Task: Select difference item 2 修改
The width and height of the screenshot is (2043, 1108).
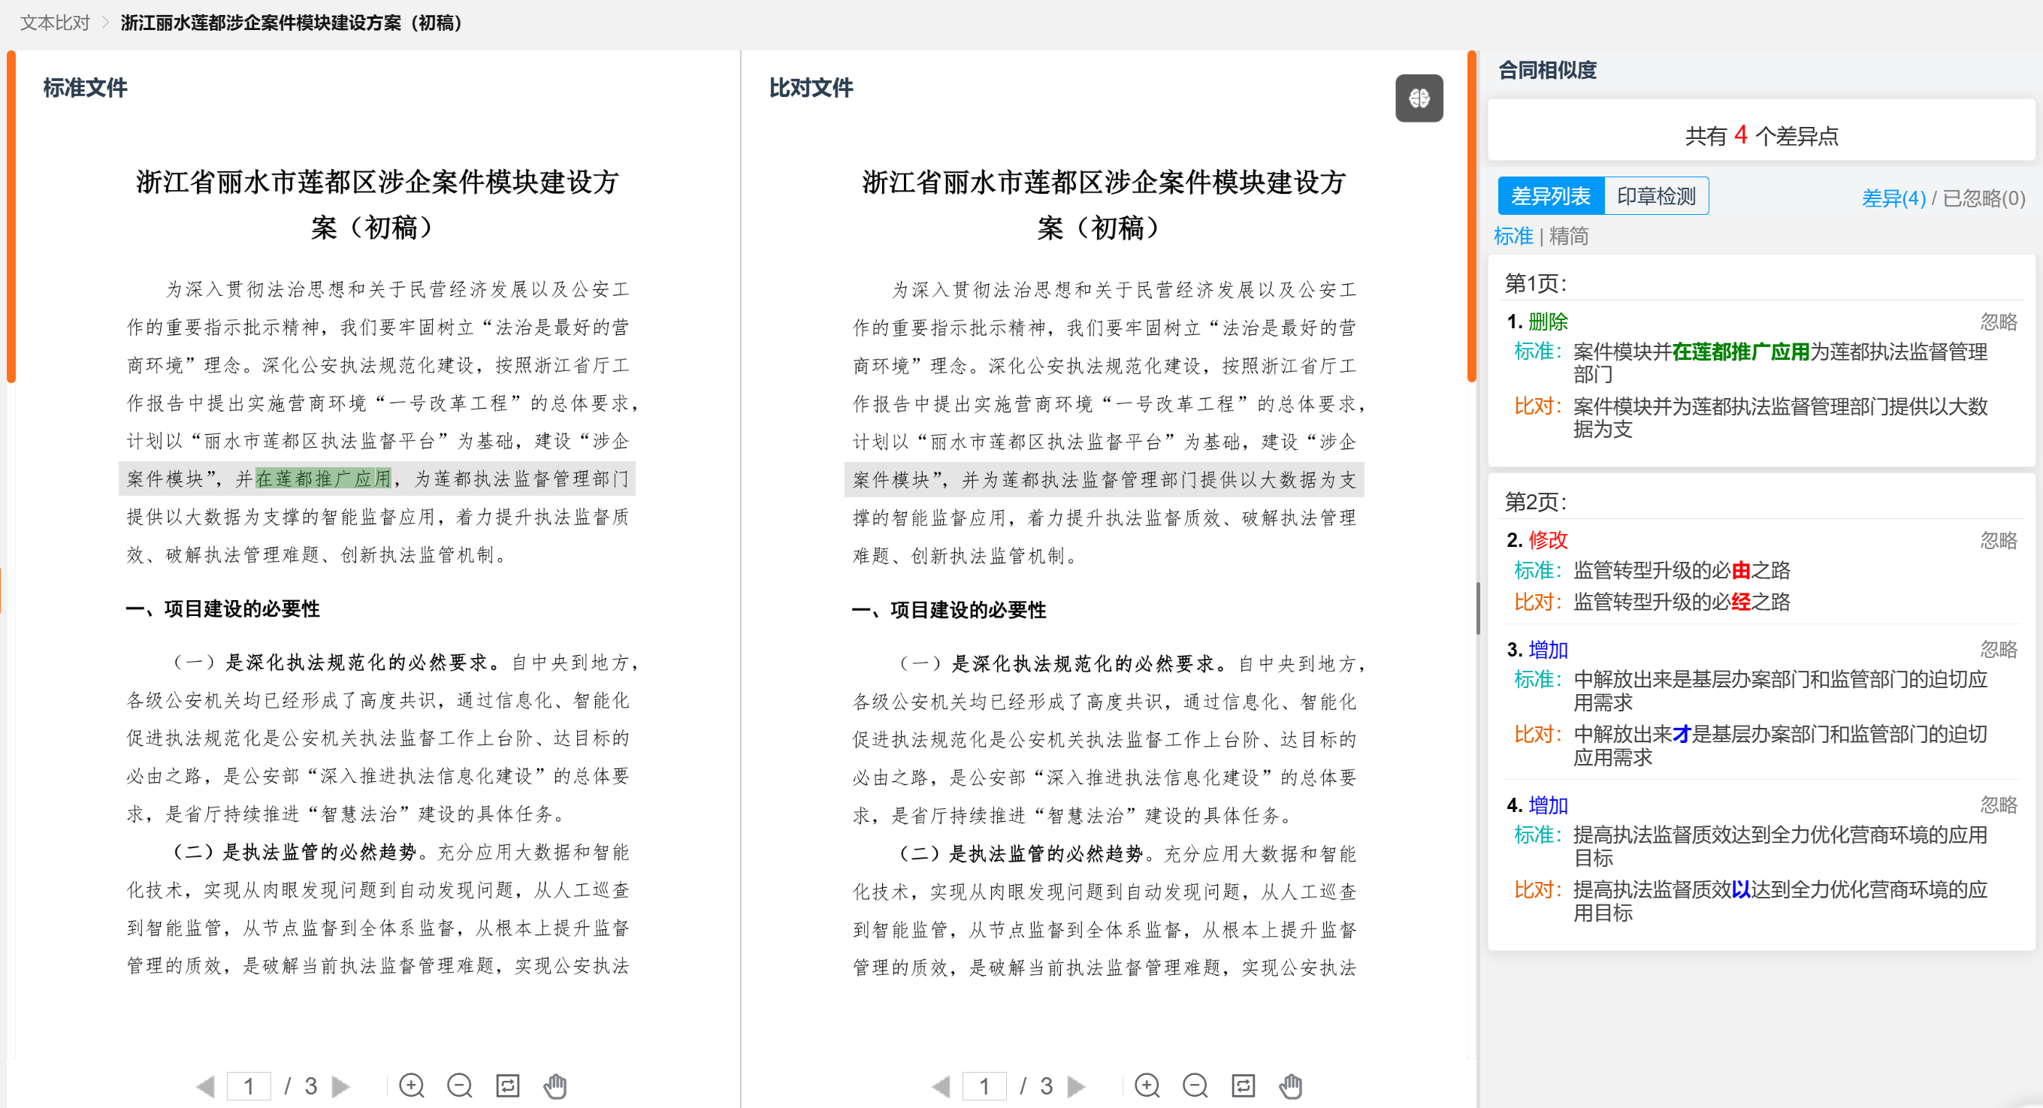Action: 1761,571
